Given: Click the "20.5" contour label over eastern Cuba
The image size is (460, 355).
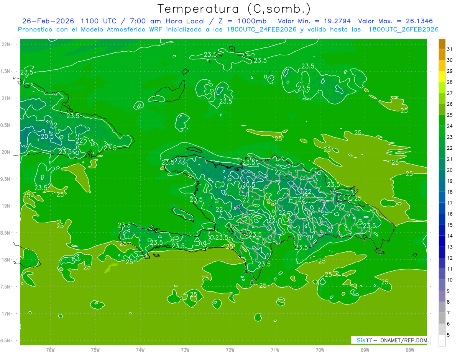Looking at the screenshot, I should tap(47, 136).
